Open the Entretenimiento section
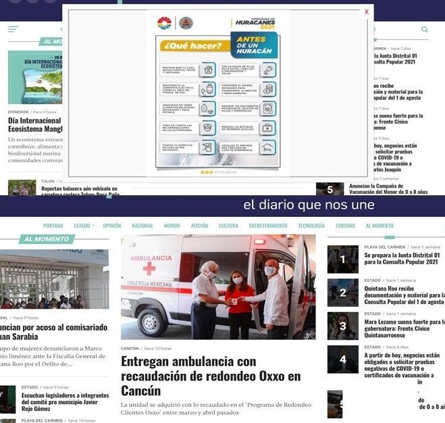This screenshot has width=445, height=423. click(x=268, y=226)
